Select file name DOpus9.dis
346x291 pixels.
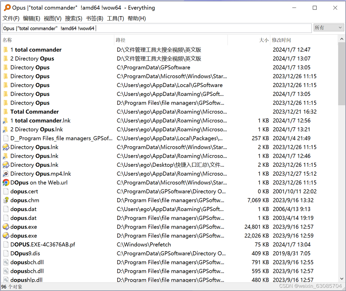coord(25,254)
